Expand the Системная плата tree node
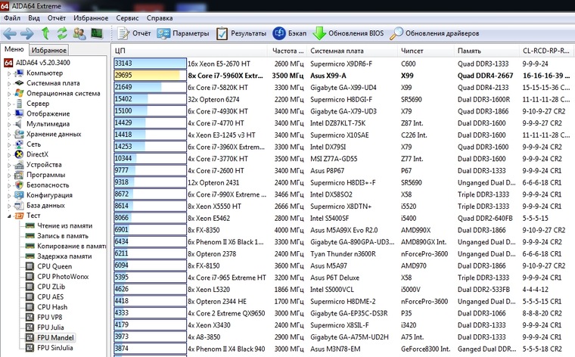 click(x=9, y=83)
